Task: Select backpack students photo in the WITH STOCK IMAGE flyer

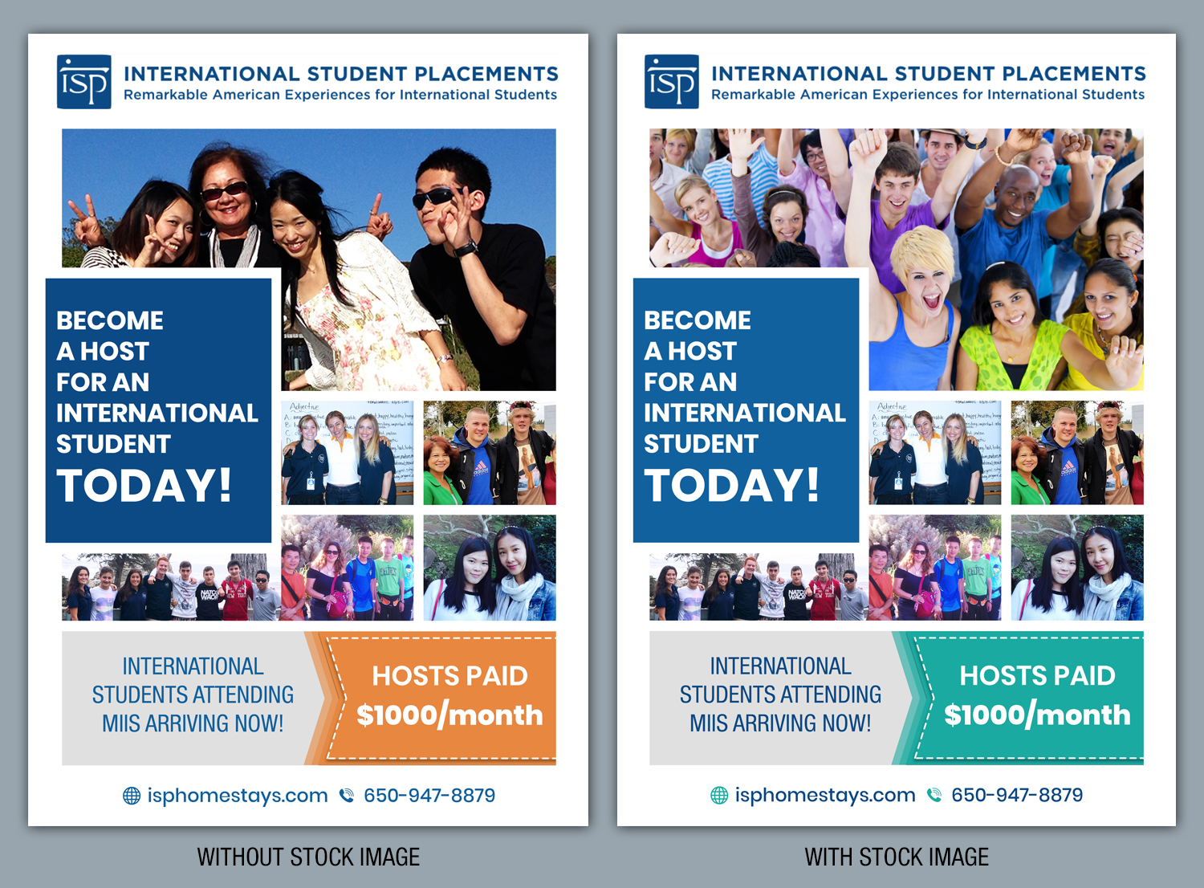Action: pyautogui.click(x=935, y=568)
